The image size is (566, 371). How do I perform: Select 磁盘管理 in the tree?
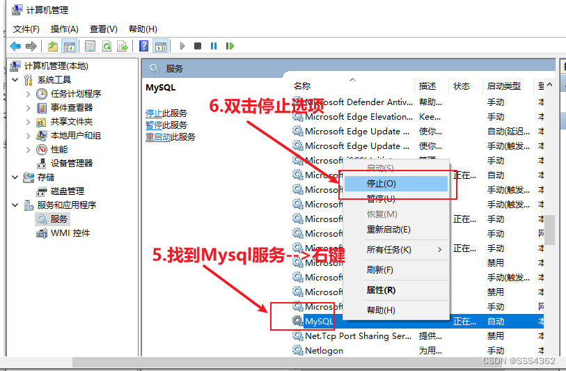[x=67, y=191]
